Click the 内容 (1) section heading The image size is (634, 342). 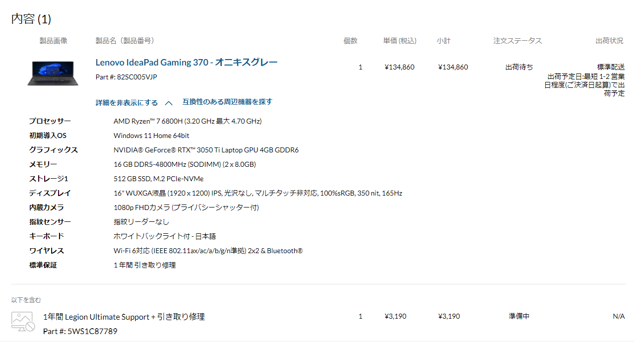pyautogui.click(x=31, y=19)
